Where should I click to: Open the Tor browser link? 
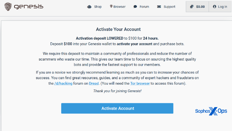pyautogui.click(x=140, y=84)
